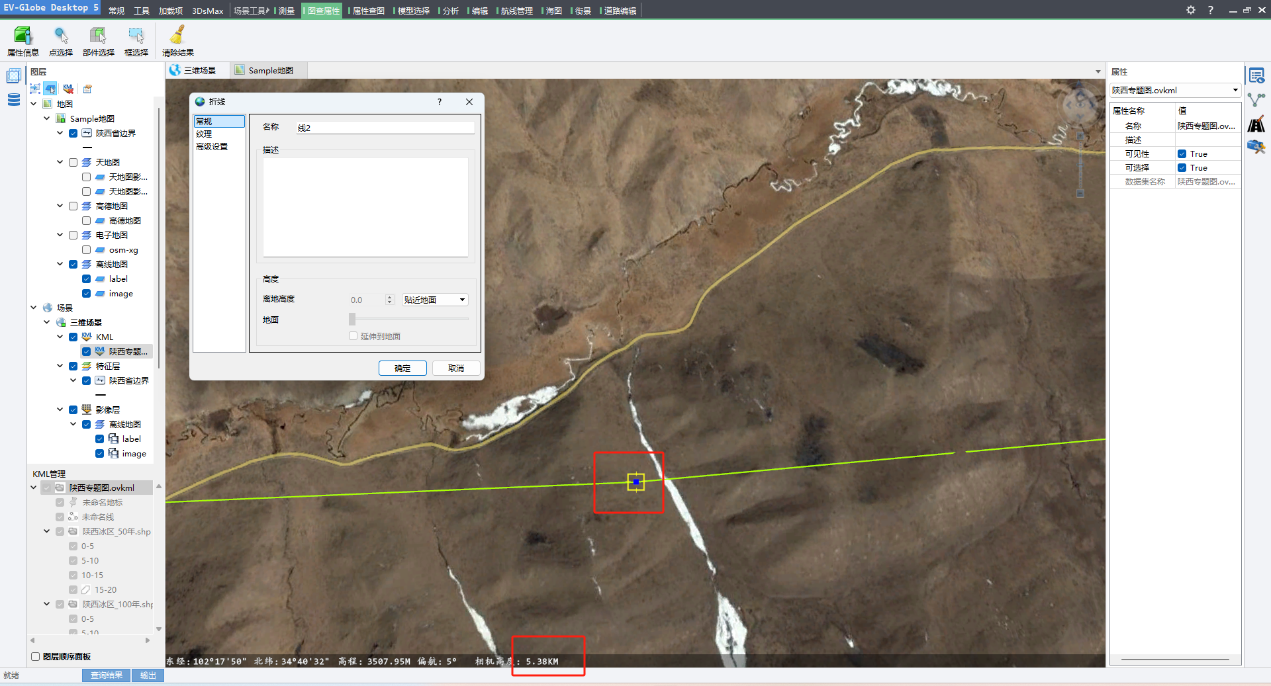1271x686 pixels.
Task: Collapse the 场景 root node
Action: (x=34, y=308)
